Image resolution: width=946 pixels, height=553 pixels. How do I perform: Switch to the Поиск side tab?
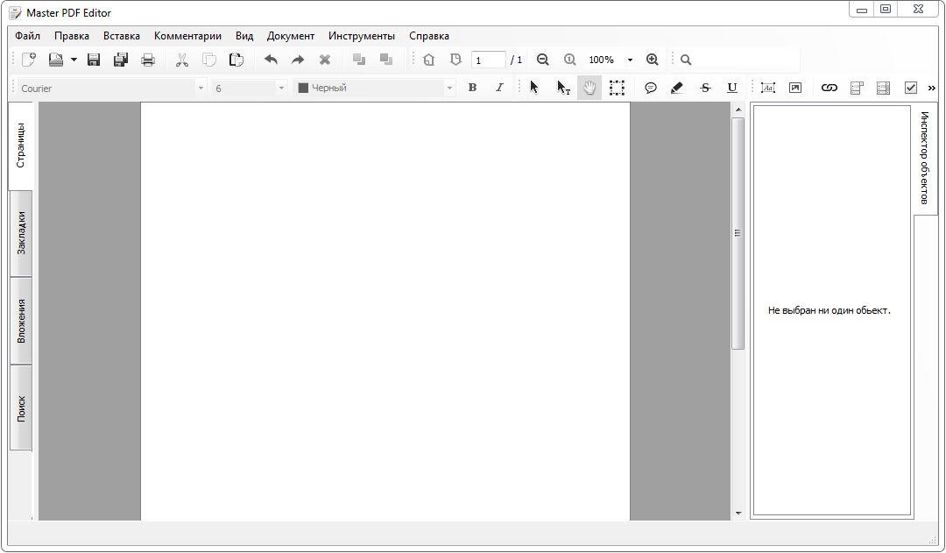tap(21, 408)
